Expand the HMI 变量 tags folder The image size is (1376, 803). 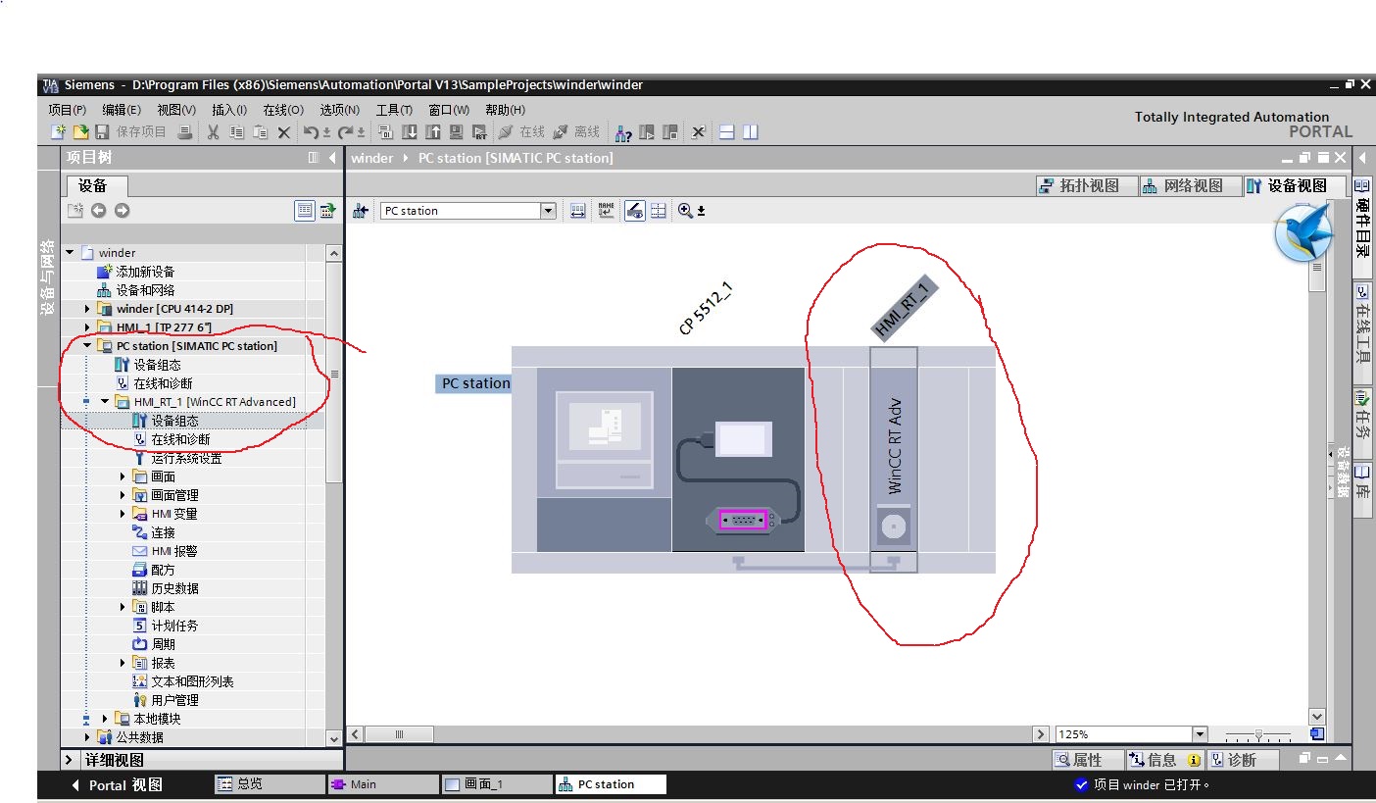123,514
